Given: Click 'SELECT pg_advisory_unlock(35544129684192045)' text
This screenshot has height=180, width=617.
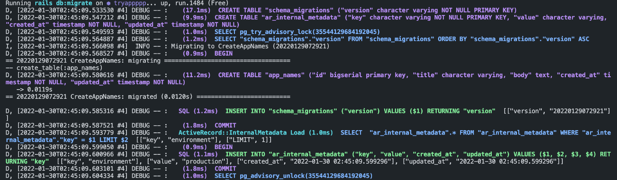Looking at the screenshot, I should (x=293, y=176).
